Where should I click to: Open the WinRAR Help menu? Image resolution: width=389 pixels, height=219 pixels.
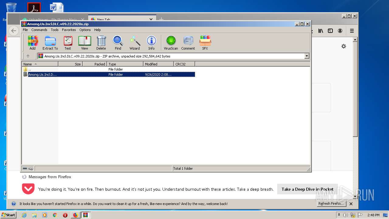point(97,30)
